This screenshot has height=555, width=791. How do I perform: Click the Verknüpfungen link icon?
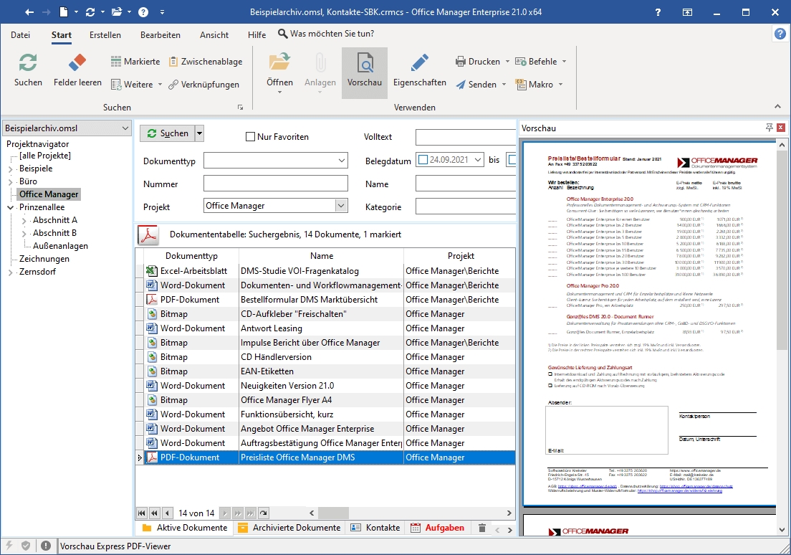point(173,85)
